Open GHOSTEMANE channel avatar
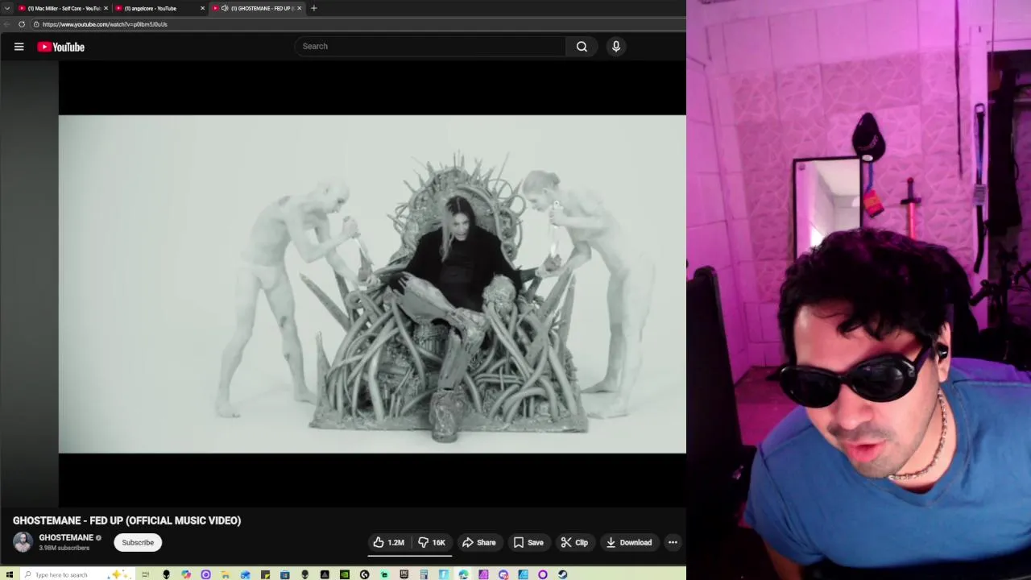 click(23, 542)
